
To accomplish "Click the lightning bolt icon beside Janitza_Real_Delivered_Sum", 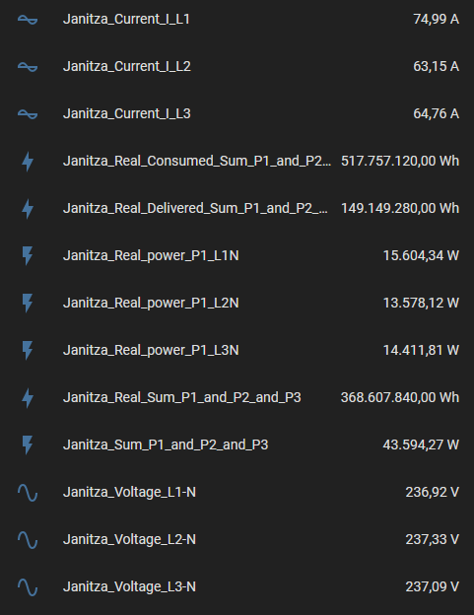I will point(28,209).
